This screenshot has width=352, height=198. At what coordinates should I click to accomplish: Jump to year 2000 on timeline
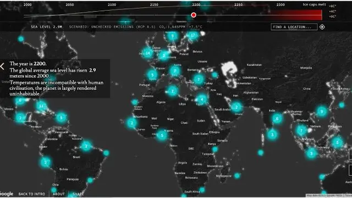pos(28,5)
